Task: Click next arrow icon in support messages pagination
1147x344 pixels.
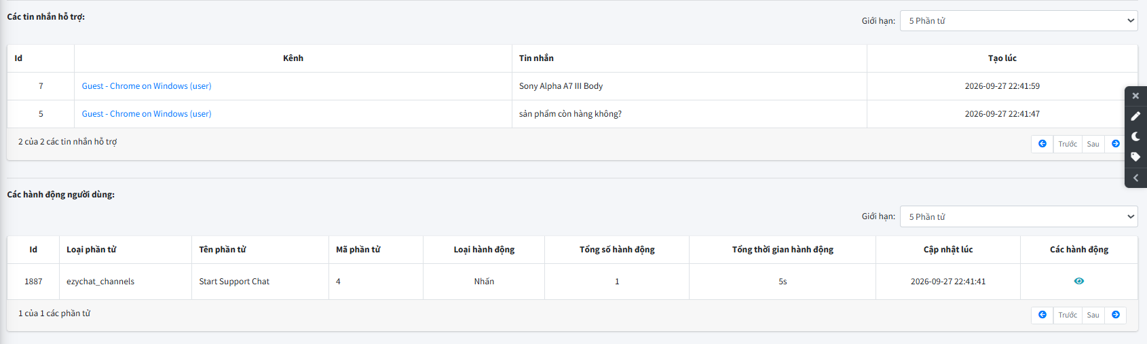Action: point(1116,144)
